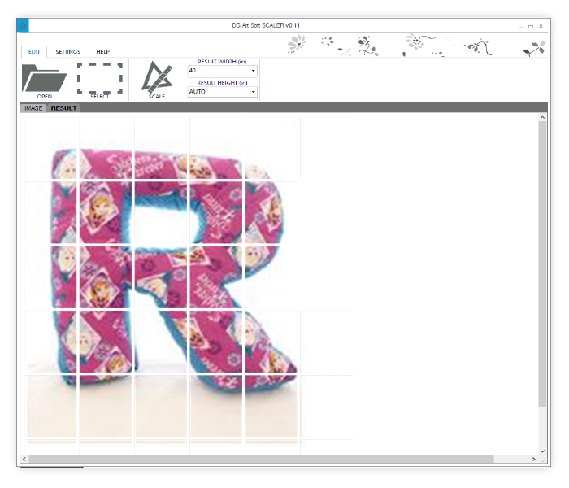Maximize the DG Art Soft SCALER window

click(x=531, y=26)
